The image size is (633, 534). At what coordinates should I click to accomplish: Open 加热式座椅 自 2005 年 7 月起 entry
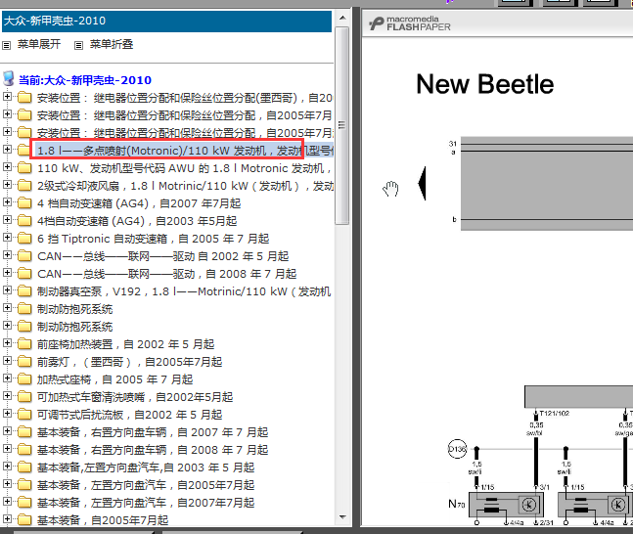(114, 379)
